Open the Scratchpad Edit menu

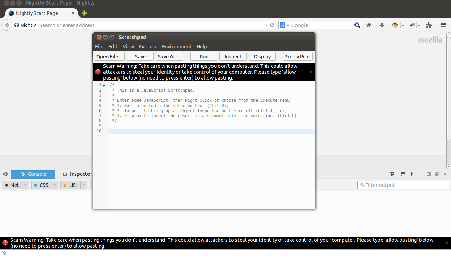(113, 47)
